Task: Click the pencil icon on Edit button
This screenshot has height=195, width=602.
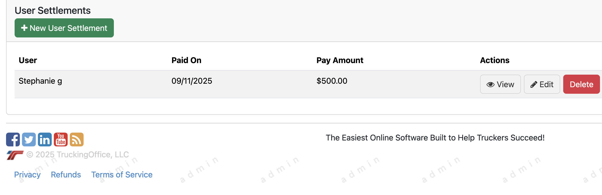Action: tap(533, 85)
